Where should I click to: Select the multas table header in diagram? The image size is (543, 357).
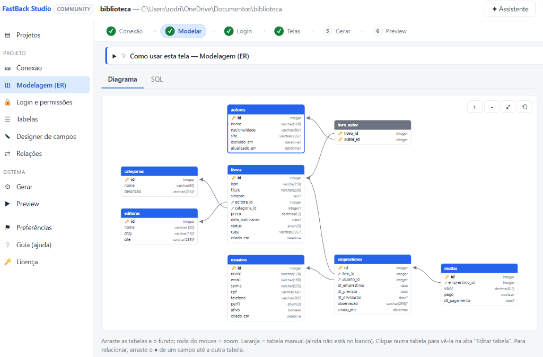pyautogui.click(x=479, y=268)
